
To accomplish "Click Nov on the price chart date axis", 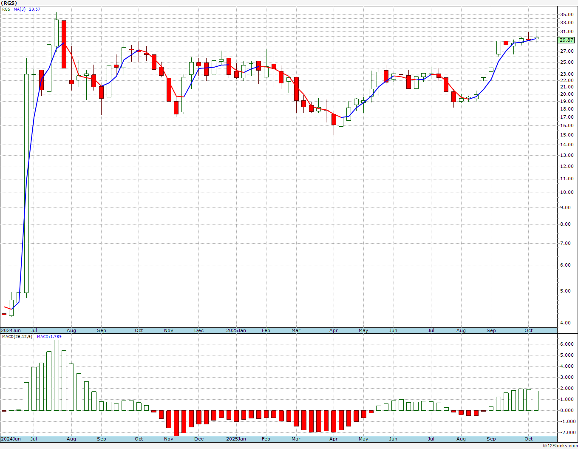I will 169,330.
